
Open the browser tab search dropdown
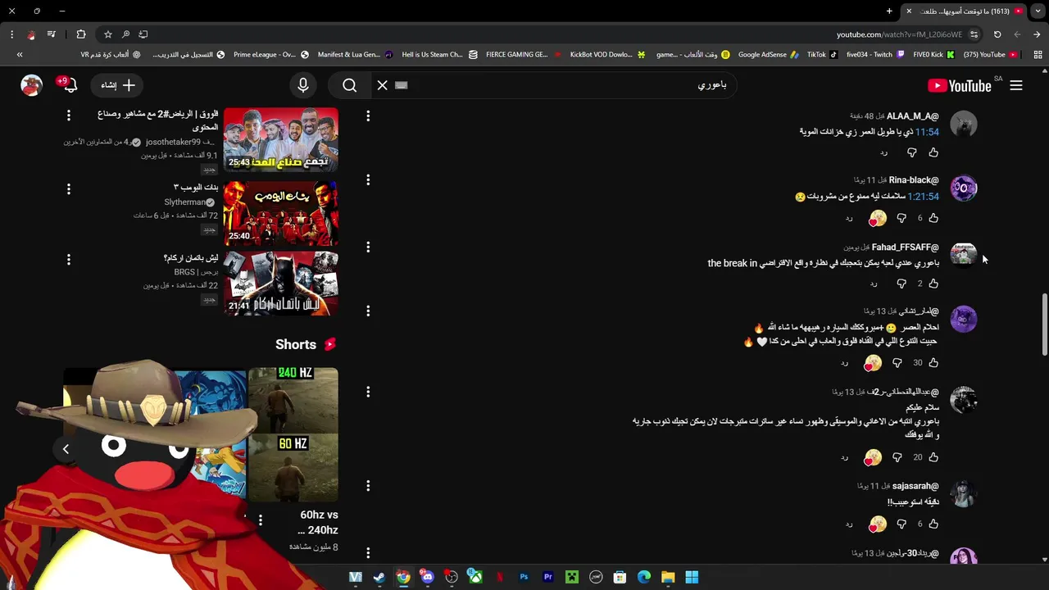coord(1038,11)
